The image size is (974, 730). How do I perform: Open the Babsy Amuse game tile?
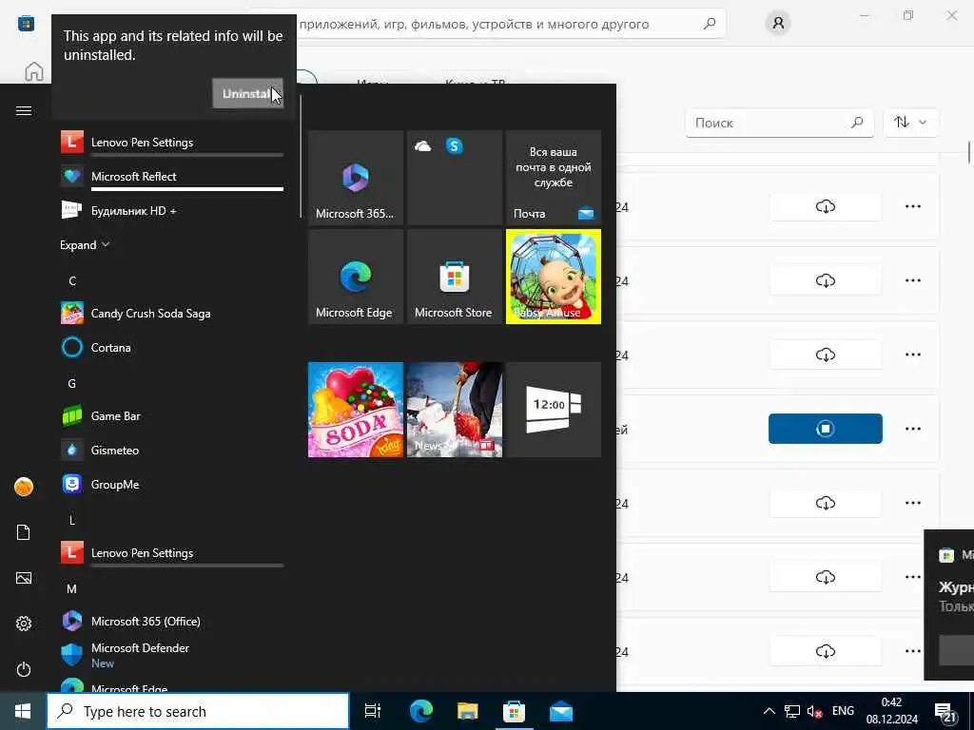[x=554, y=277]
